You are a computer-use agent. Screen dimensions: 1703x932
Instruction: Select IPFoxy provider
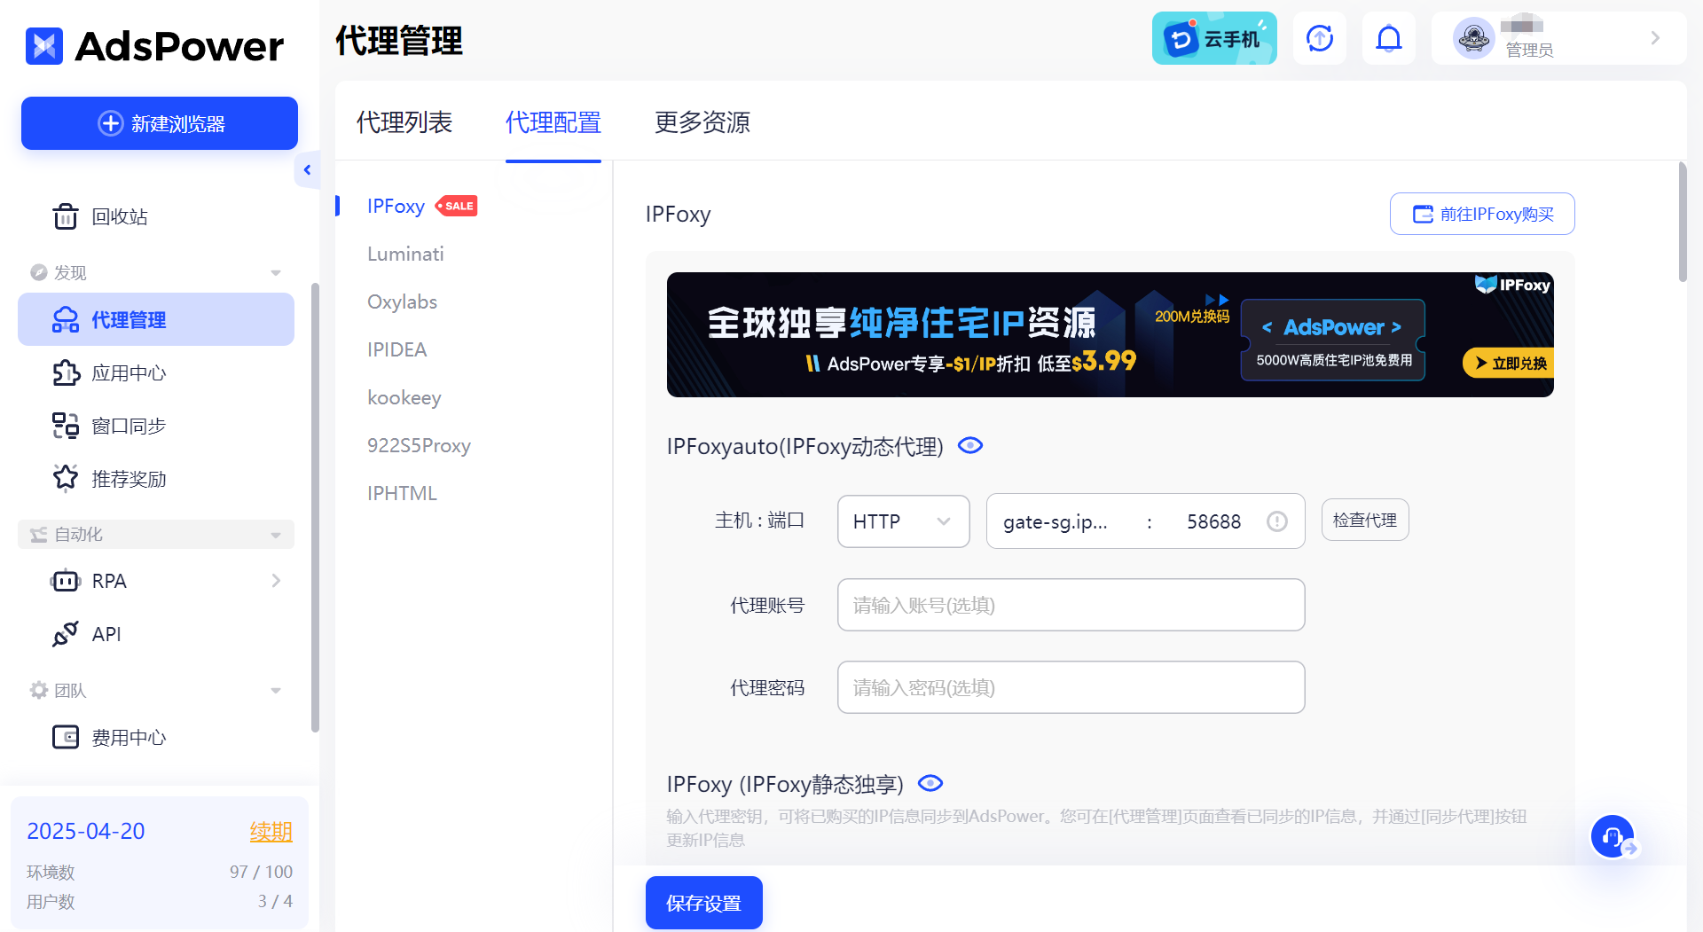point(396,206)
